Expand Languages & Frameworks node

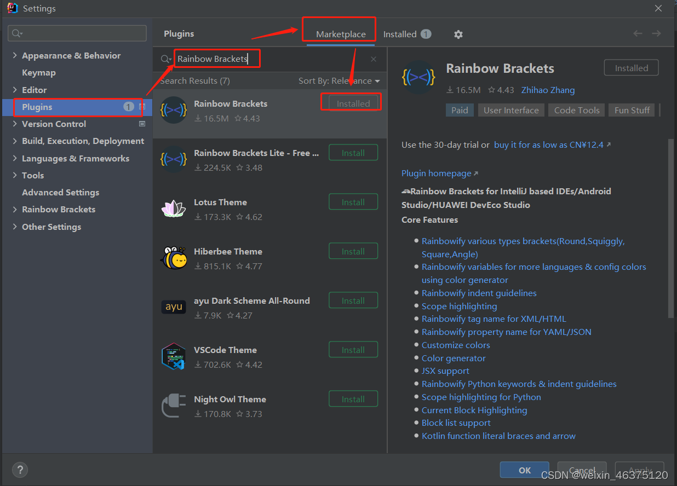tap(14, 159)
